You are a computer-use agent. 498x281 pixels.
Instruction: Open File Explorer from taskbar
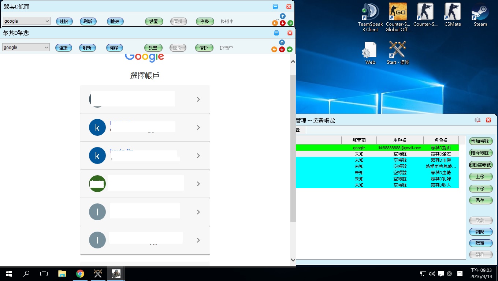point(62,274)
